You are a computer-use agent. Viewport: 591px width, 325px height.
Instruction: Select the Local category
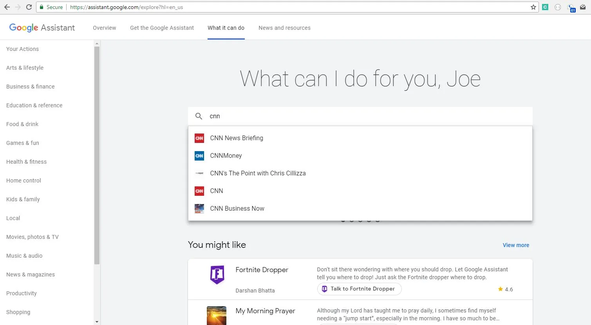[13, 218]
